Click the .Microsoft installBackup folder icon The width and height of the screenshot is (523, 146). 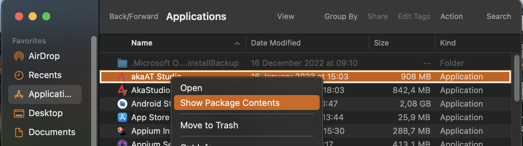[122, 63]
